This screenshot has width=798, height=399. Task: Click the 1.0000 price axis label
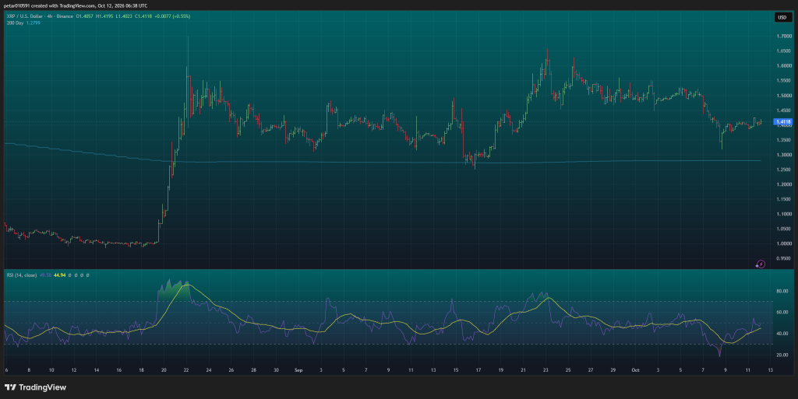point(784,243)
